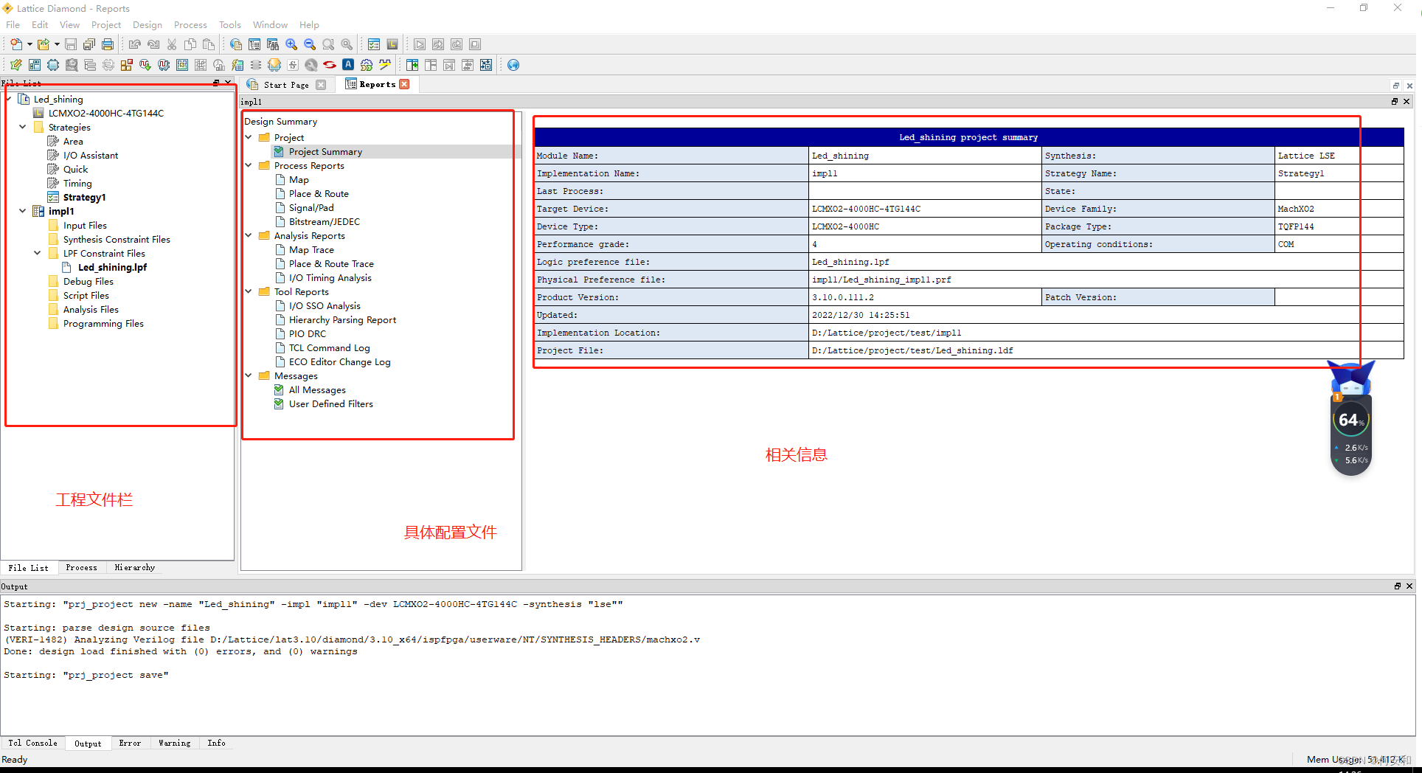This screenshot has height=773, width=1422.
Task: Select the LCMXO2-4000HC-4TG144C device entry
Action: click(x=105, y=113)
